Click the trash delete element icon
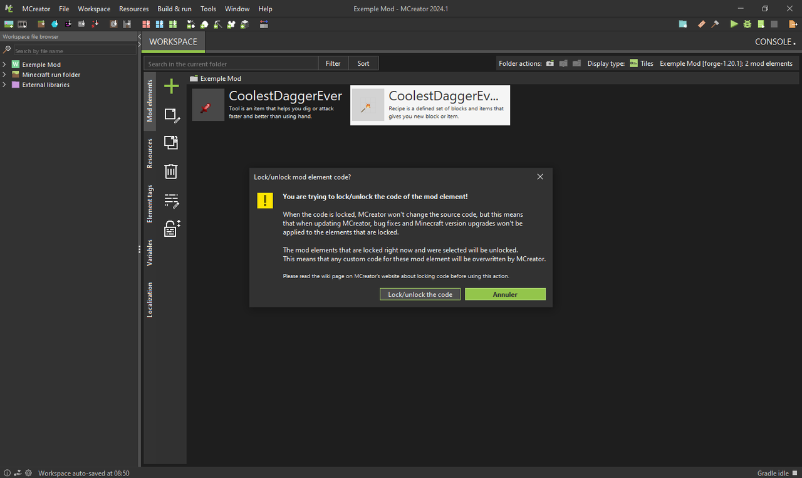The image size is (802, 478). pos(171,171)
